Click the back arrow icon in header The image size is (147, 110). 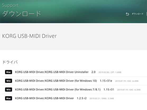[127, 14]
